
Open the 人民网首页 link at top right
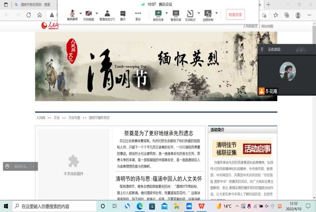[x=250, y=26]
